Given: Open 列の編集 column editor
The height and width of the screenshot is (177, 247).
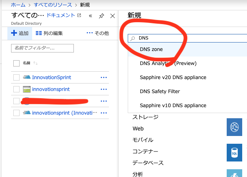Looking at the screenshot, I should [49, 33].
